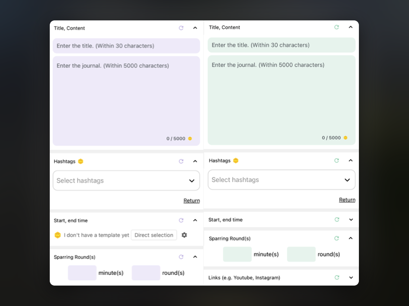Select the purple round(s) input box
Image resolution: width=409 pixels, height=306 pixels.
146,273
